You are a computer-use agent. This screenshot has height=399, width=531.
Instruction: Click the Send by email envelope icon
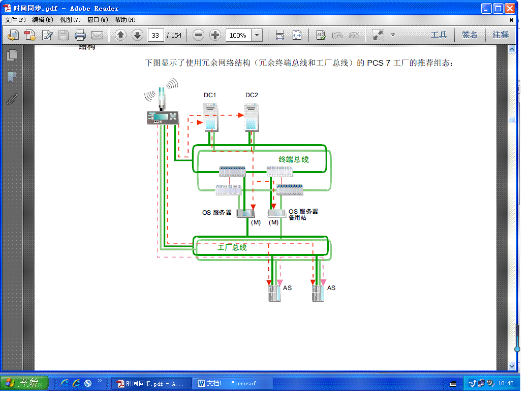[x=97, y=35]
